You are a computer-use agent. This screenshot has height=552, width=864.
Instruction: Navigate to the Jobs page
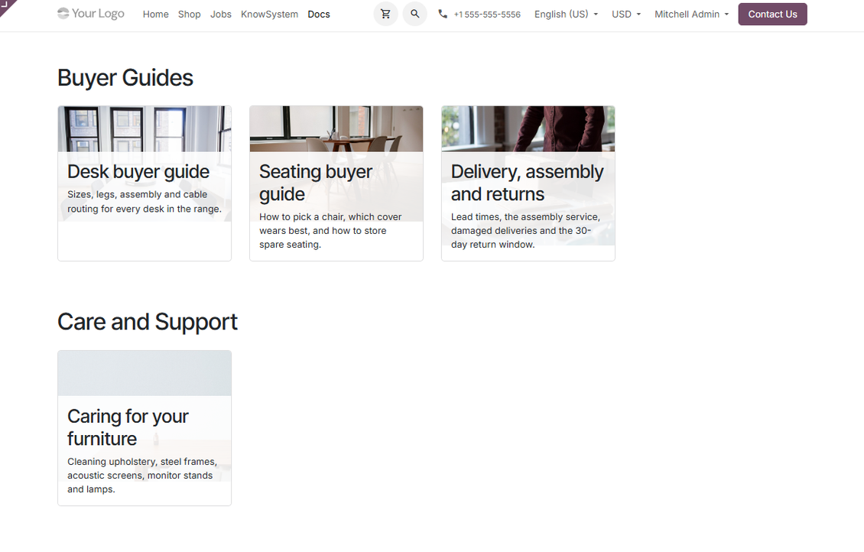(221, 15)
